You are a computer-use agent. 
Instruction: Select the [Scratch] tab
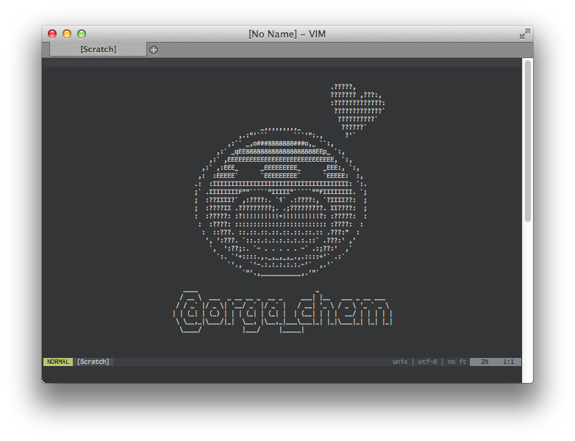(x=98, y=49)
